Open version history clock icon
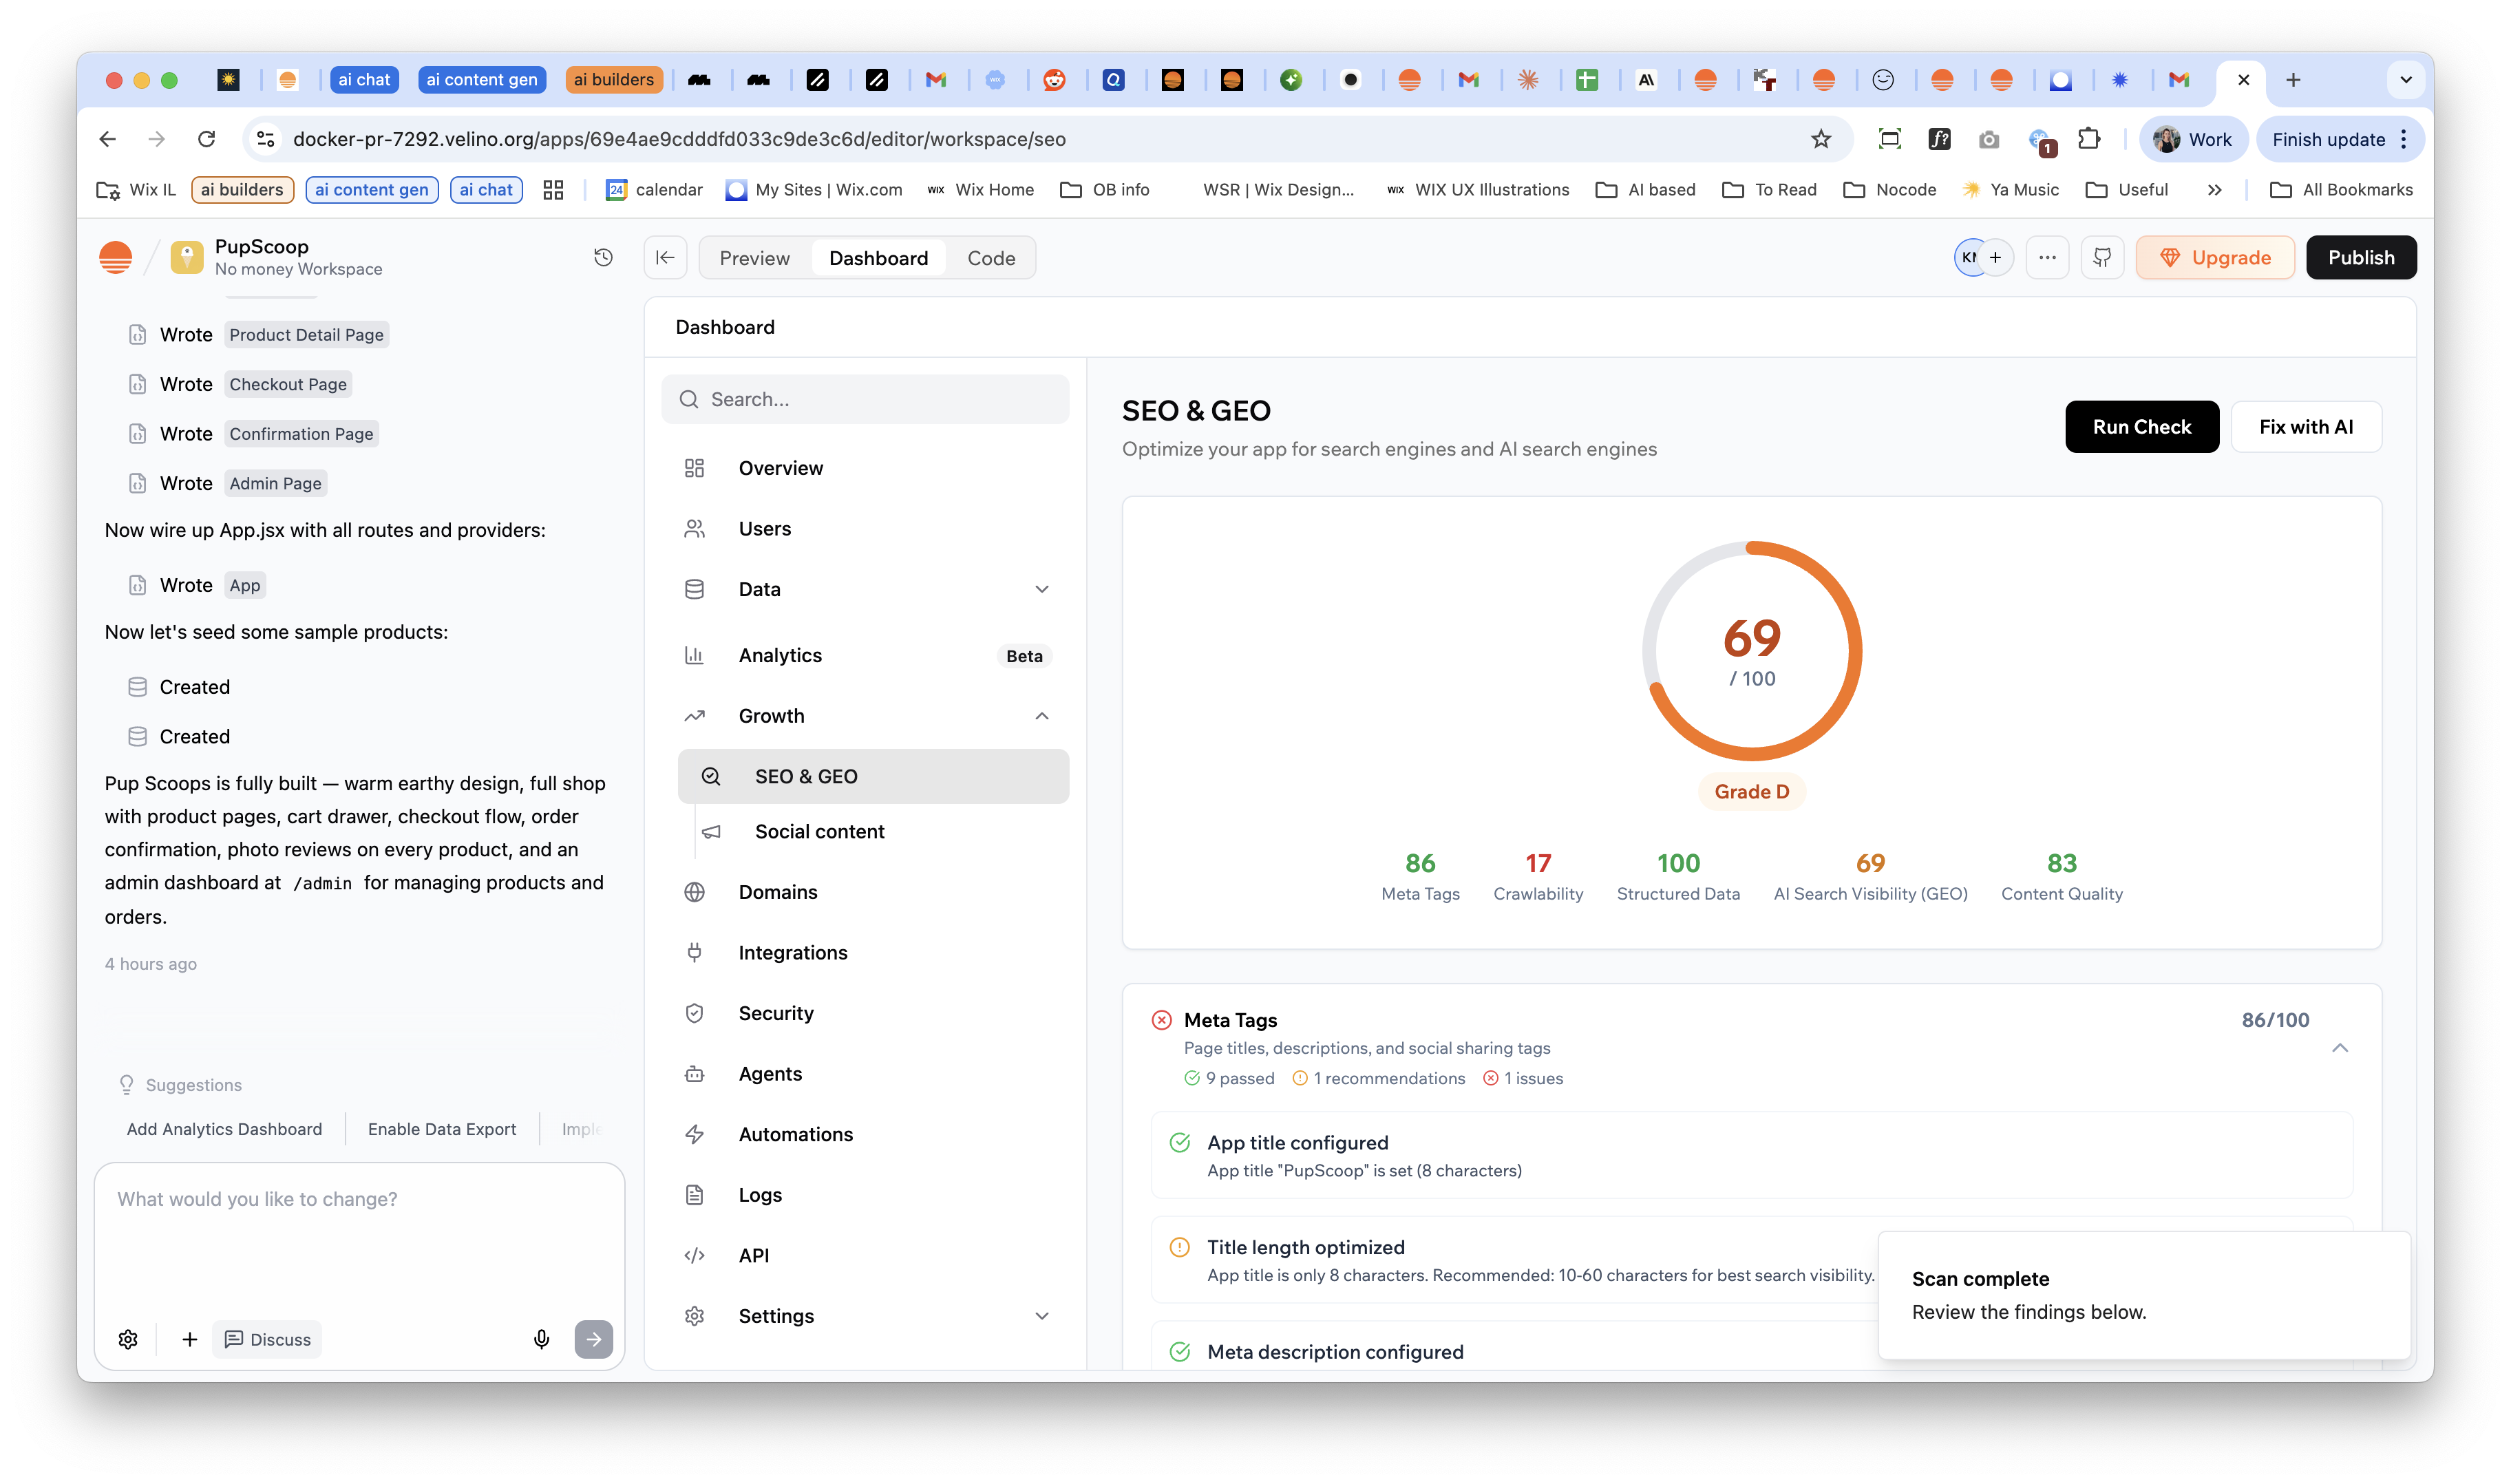Image resolution: width=2511 pixels, height=1484 pixels. coord(603,257)
